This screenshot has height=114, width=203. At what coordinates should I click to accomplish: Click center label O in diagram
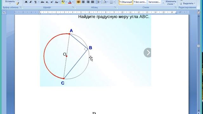click(65, 54)
